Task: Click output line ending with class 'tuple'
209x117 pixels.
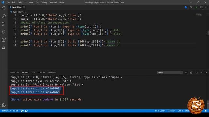Action: pos(66,77)
